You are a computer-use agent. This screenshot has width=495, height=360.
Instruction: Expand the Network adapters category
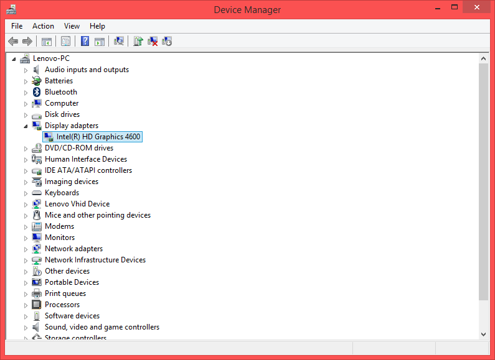click(26, 249)
